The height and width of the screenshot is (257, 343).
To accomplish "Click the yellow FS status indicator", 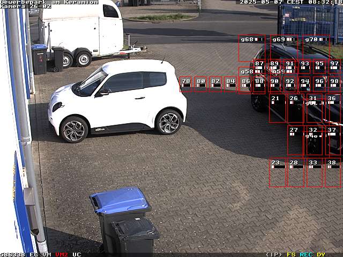I will (x=291, y=255).
